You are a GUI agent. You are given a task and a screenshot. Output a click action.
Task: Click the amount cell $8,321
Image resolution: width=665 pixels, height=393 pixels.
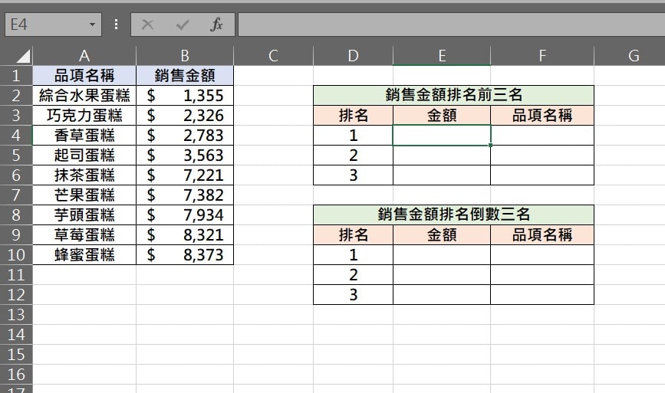click(x=185, y=235)
